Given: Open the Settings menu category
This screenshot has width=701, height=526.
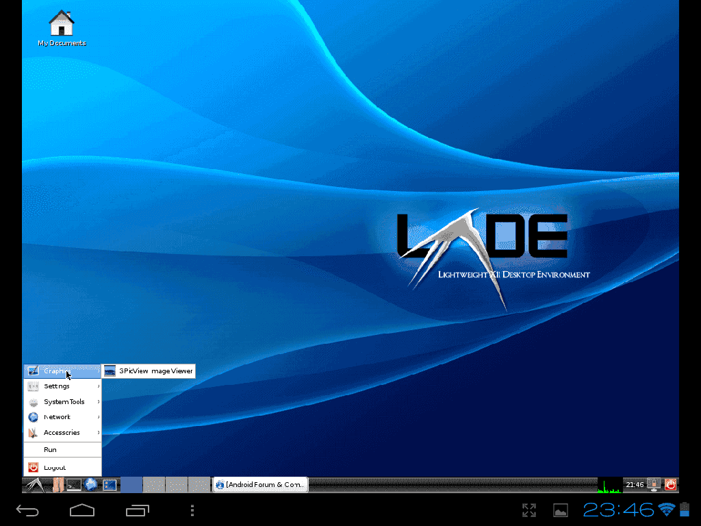Looking at the screenshot, I should click(x=62, y=386).
